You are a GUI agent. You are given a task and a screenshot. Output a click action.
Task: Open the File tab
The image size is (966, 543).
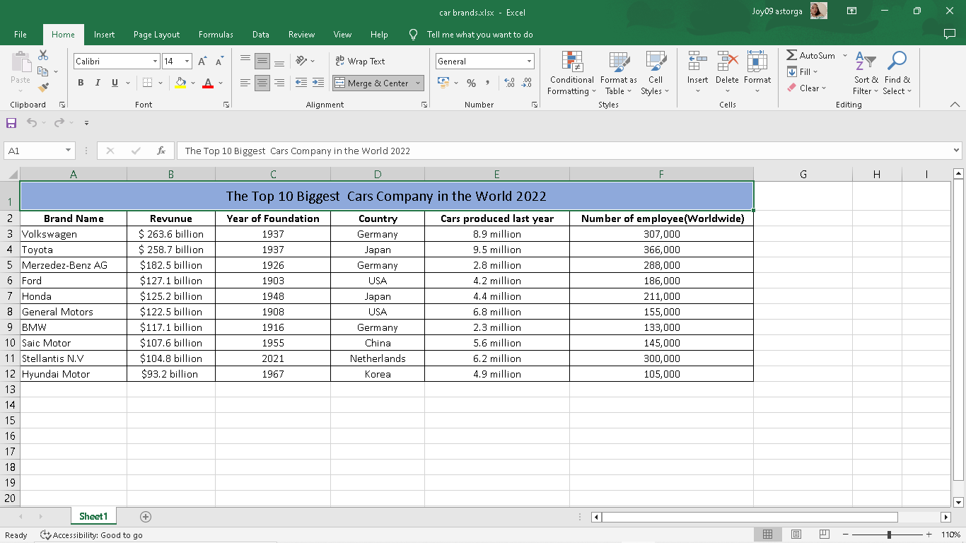point(21,35)
